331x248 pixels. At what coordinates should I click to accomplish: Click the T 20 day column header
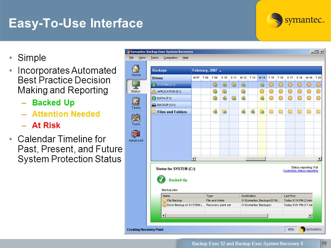(318, 77)
